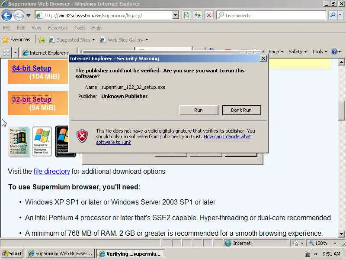Click the Favorites star button
This screenshot has height=260, width=346.
click(x=16, y=39)
